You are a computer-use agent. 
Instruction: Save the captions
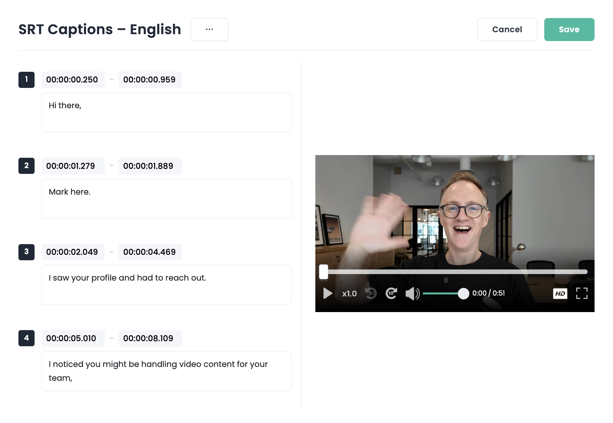(569, 30)
